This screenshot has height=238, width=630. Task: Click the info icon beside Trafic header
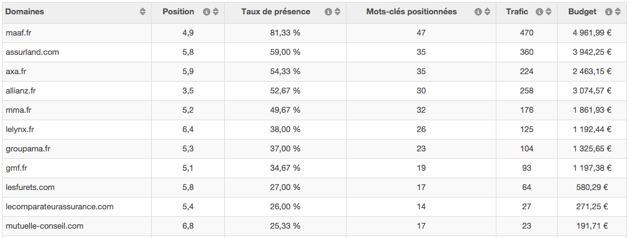(x=539, y=12)
